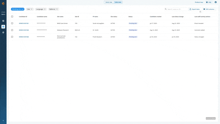Open candidate DEMO3-001501

(24, 23)
